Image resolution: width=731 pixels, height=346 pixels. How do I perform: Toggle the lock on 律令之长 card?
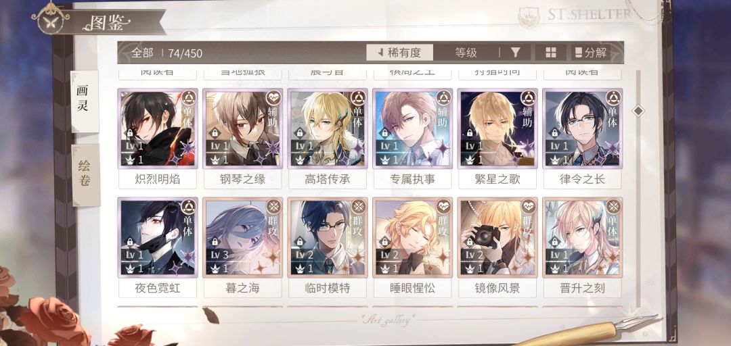coord(555,132)
